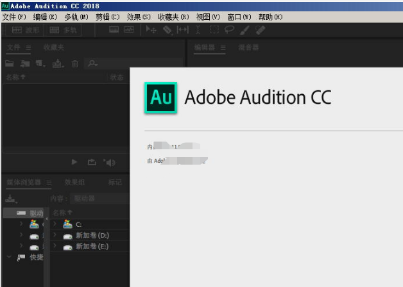Collapse the 快捷 shortcuts tree node
Image resolution: width=403 pixels, height=287 pixels.
[x=9, y=257]
